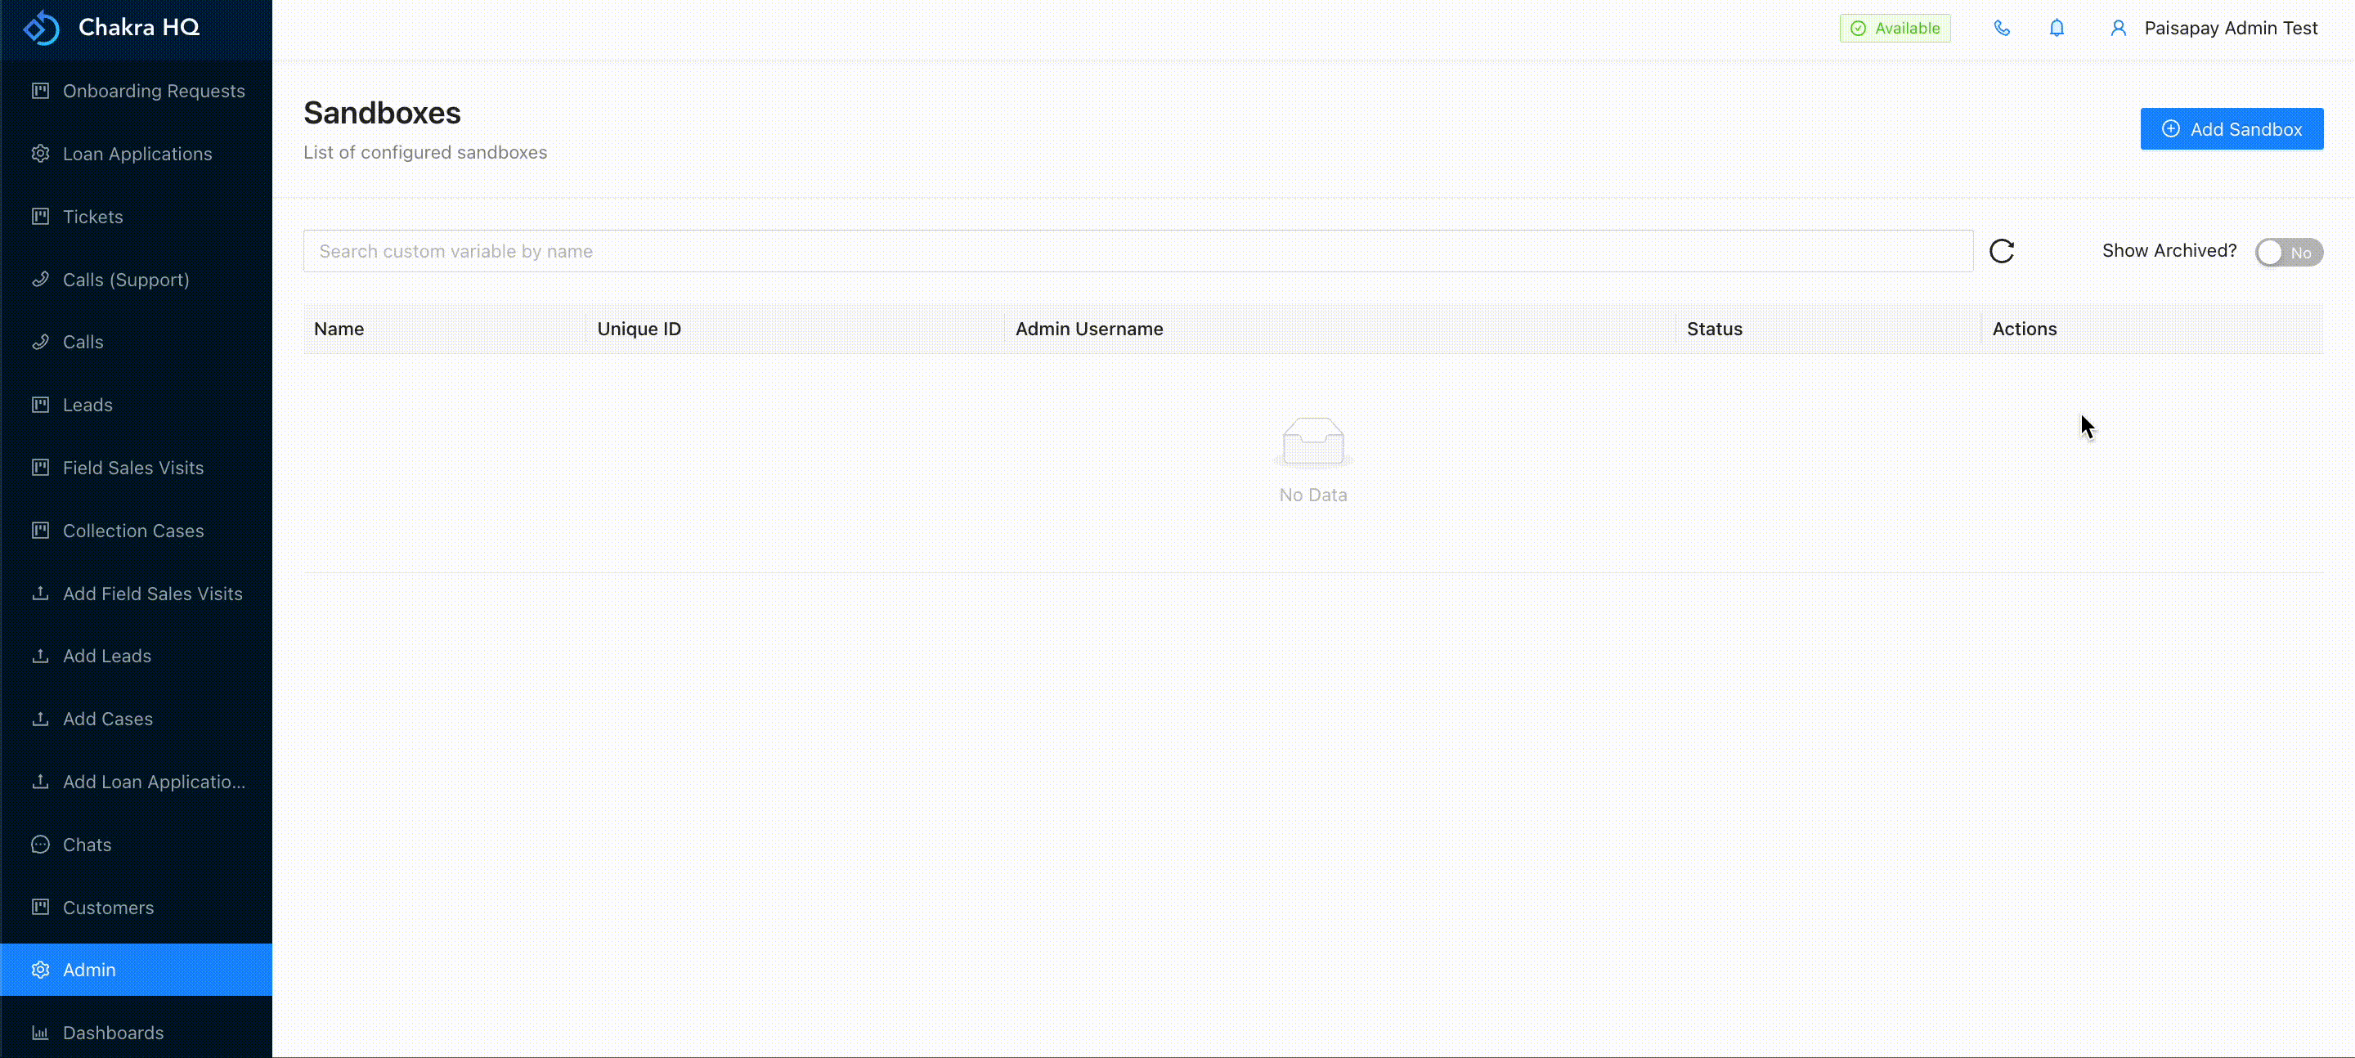Click the Loan Applications gear icon

(40, 154)
